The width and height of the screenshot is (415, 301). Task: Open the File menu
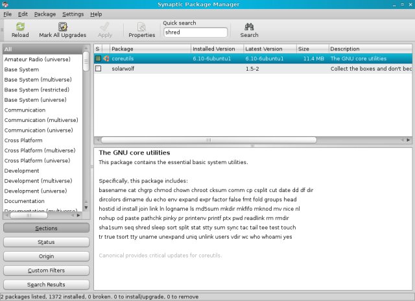[7, 14]
